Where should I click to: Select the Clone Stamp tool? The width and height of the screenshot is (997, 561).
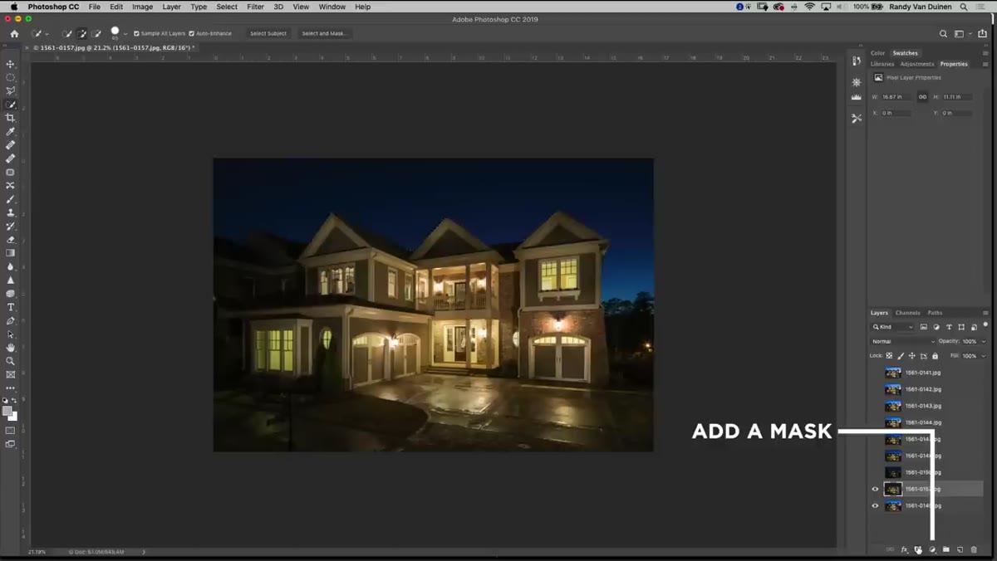11,212
